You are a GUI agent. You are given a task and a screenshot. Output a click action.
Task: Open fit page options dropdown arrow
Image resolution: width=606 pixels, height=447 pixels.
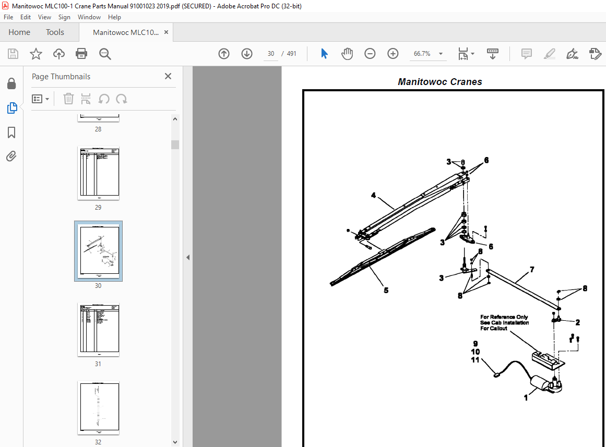pos(473,54)
